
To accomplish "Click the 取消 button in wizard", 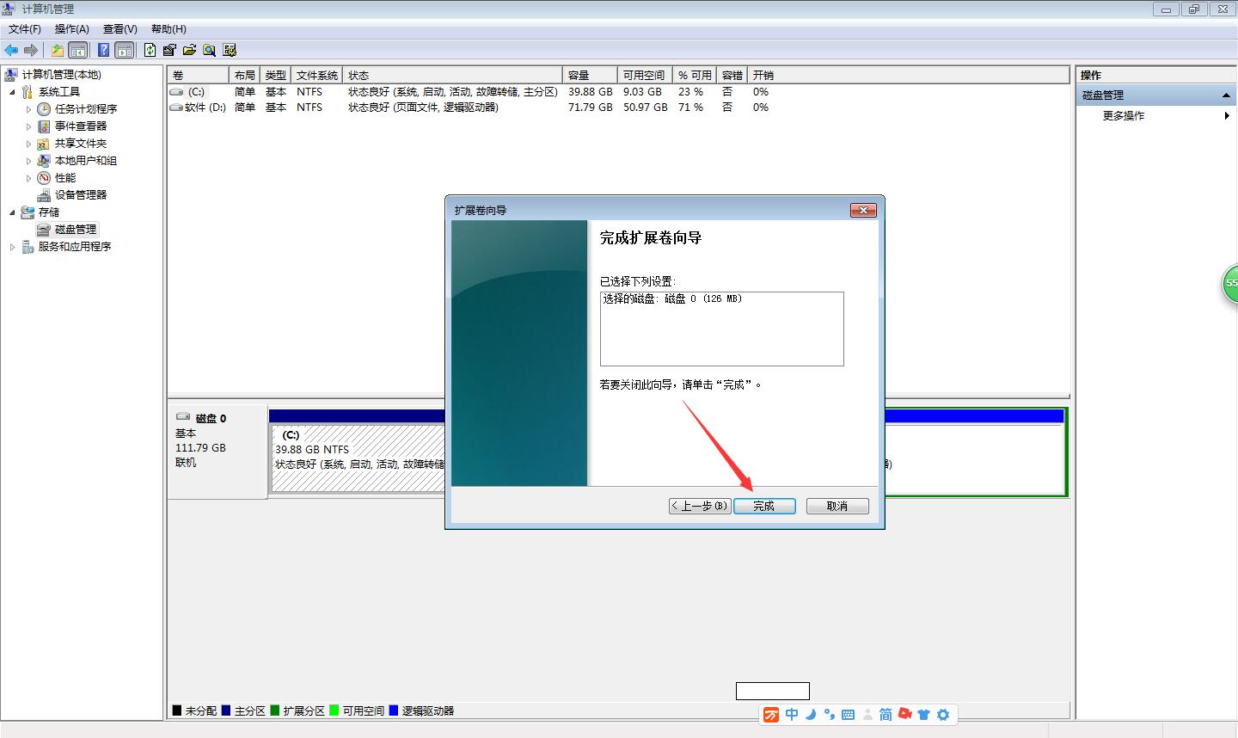I will pyautogui.click(x=837, y=506).
